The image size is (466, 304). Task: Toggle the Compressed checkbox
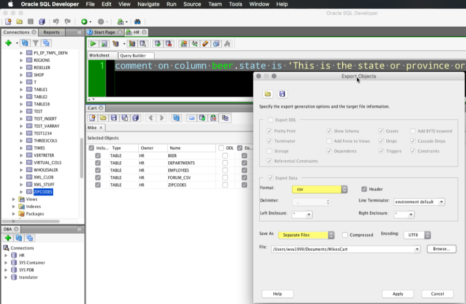(x=345, y=235)
